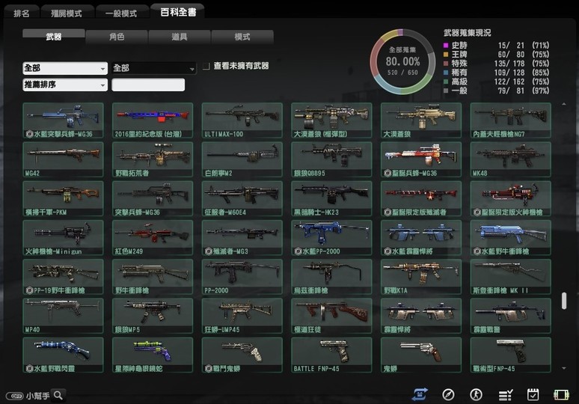Viewport: 579px width, 404px height.
Task: Select the 紅色M249 weapon card
Action: coord(153,238)
